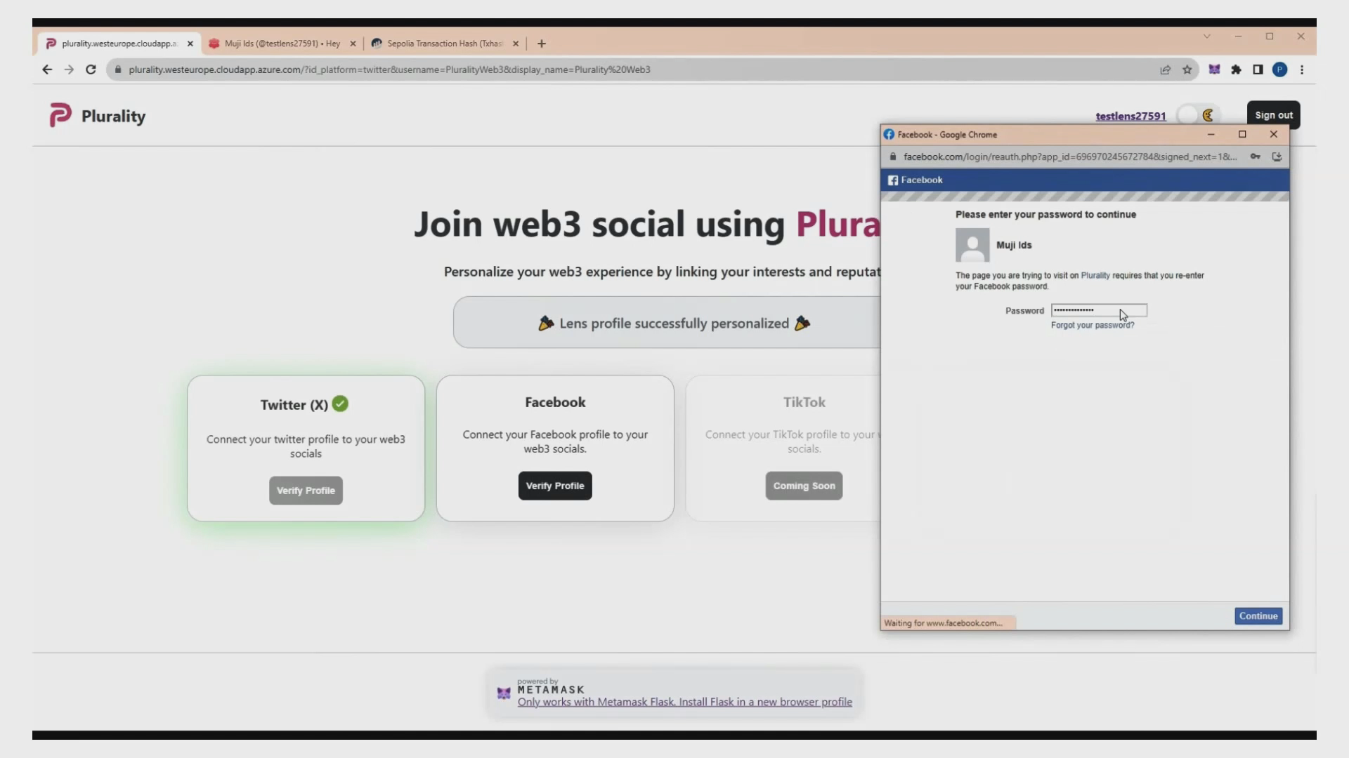This screenshot has height=758, width=1349.
Task: Click the green verified check beside Twitter (X)
Action: click(340, 404)
